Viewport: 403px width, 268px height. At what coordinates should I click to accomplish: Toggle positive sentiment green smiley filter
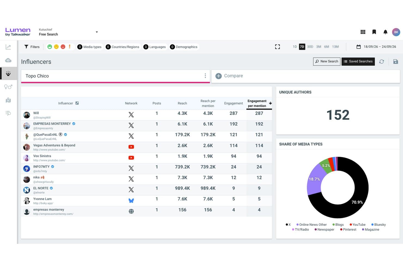click(x=50, y=47)
